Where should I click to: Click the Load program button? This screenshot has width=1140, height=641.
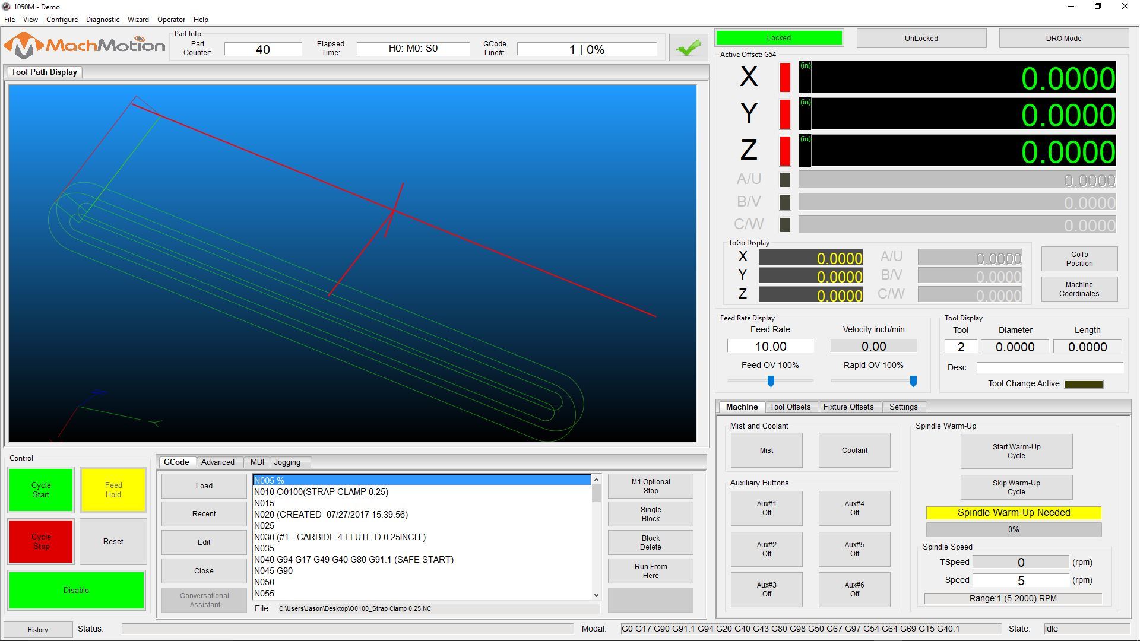(204, 485)
